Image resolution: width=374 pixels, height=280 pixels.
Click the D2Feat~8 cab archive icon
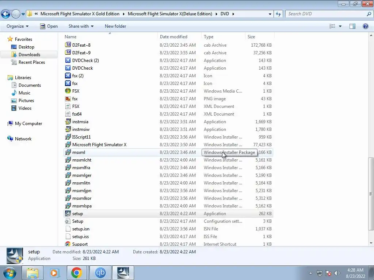pos(68,45)
